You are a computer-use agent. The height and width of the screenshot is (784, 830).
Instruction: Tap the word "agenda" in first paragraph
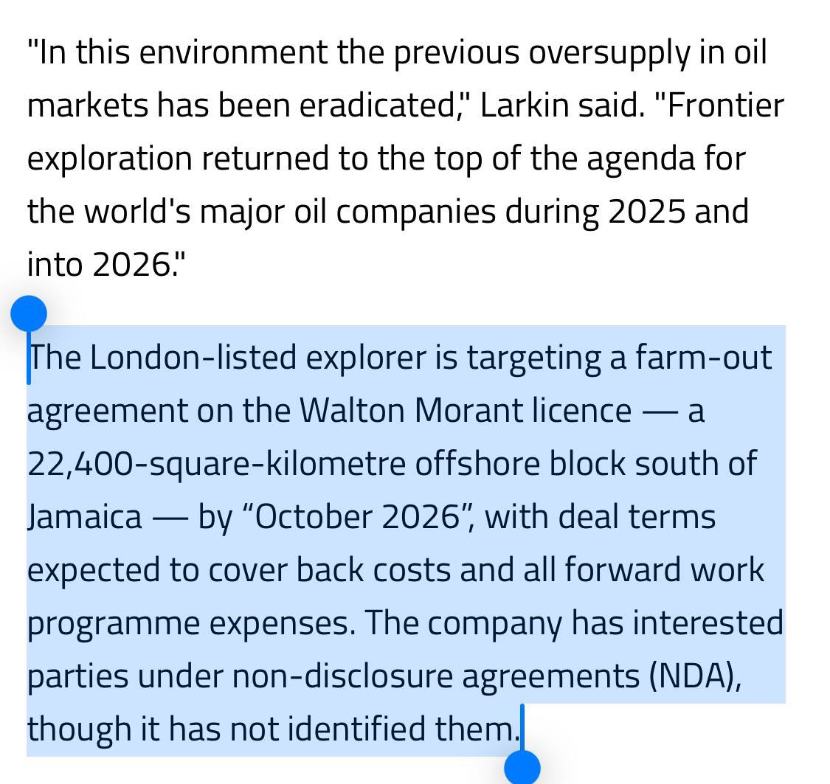pos(640,159)
